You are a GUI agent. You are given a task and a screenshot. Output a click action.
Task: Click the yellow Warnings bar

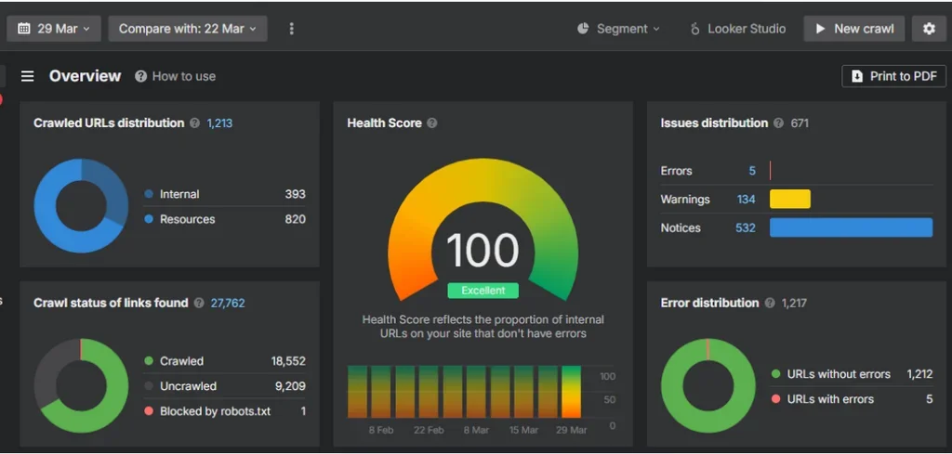pos(790,199)
